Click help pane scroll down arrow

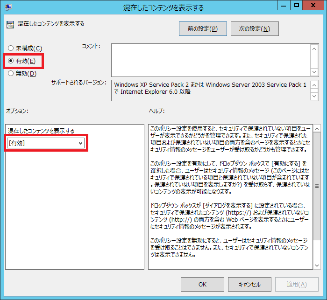tap(317, 265)
